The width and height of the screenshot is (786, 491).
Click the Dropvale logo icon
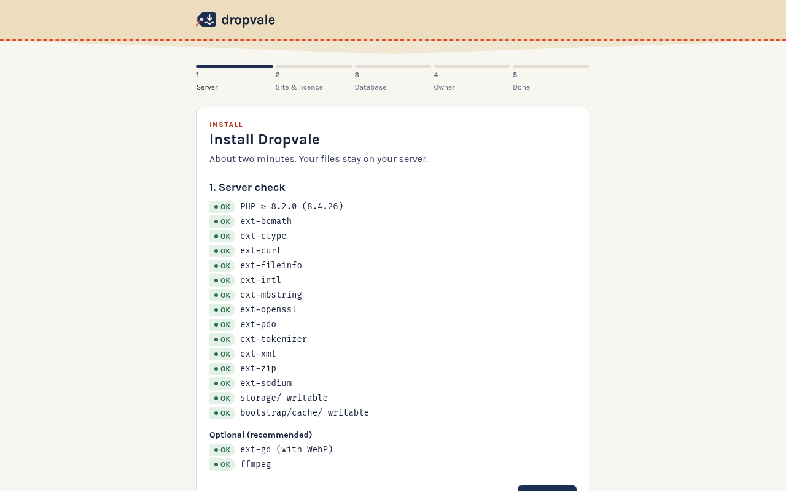(x=206, y=20)
